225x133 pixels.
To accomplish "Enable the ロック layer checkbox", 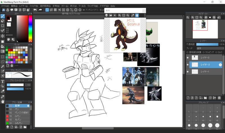I will pos(216,52).
